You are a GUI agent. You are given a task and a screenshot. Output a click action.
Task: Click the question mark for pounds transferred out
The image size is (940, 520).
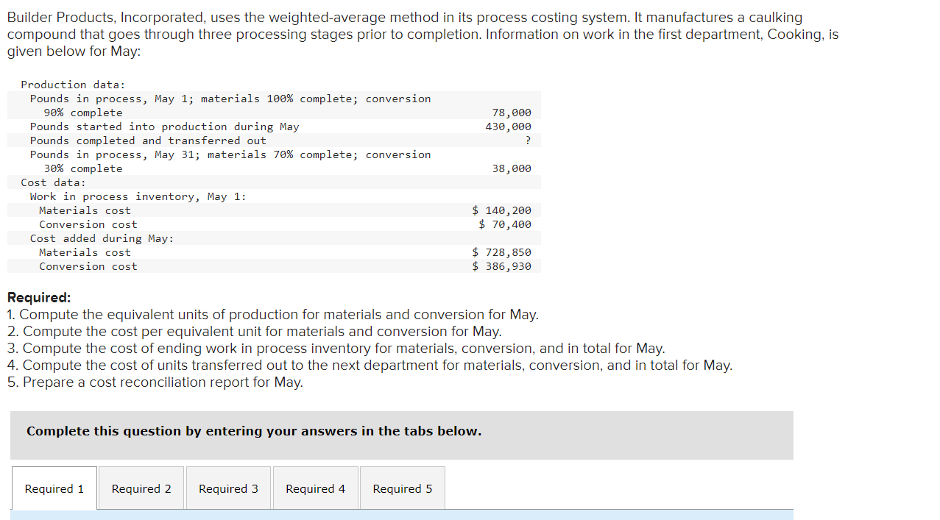pyautogui.click(x=528, y=140)
